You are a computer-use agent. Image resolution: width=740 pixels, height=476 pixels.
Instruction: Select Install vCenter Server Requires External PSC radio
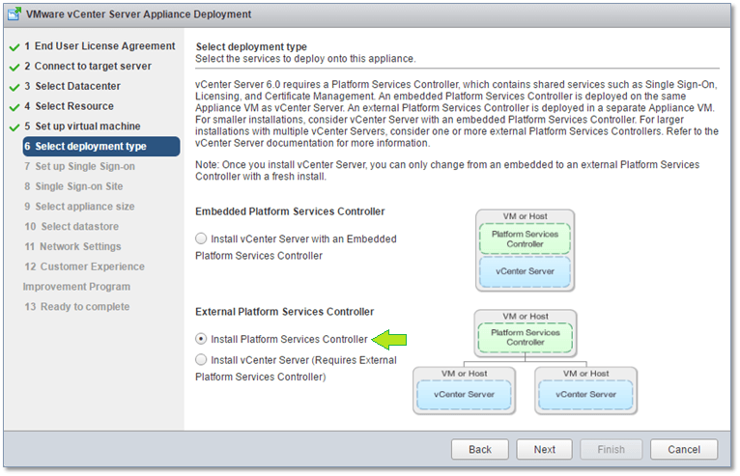coord(201,359)
